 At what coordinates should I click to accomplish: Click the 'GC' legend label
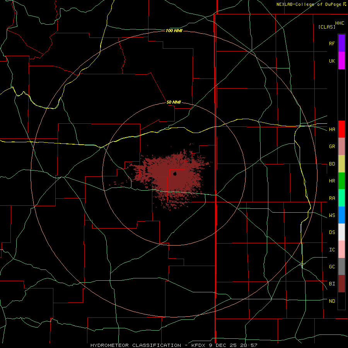[x=332, y=267]
